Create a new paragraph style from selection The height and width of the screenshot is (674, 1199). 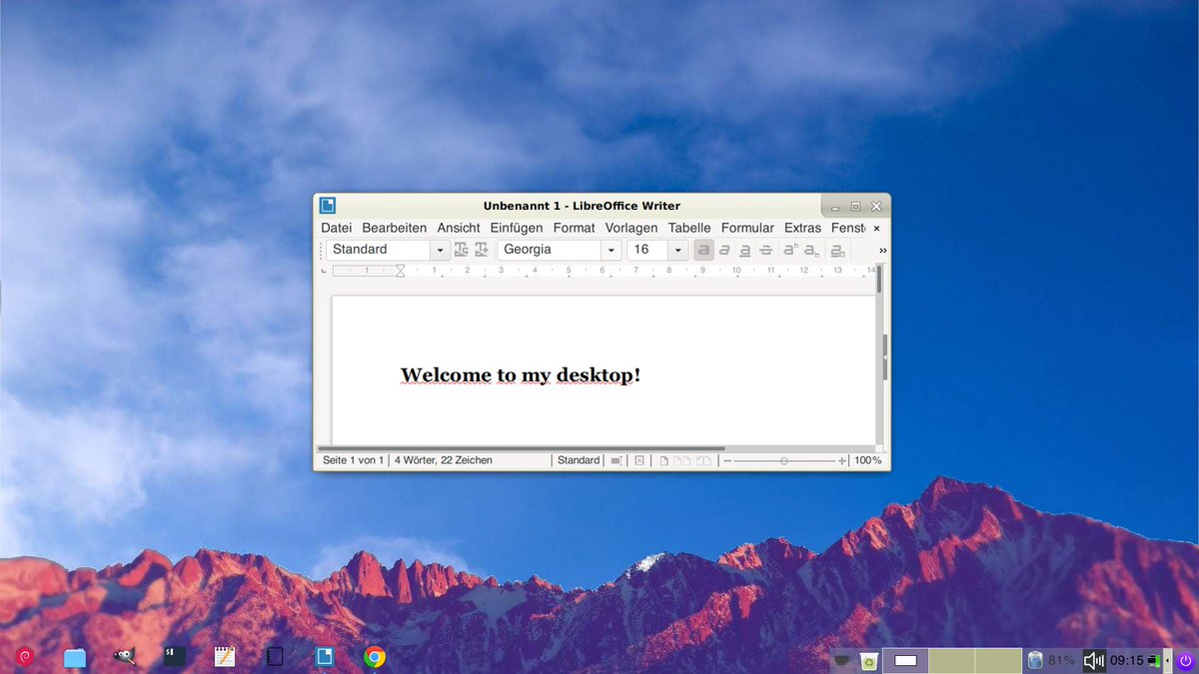click(x=481, y=250)
